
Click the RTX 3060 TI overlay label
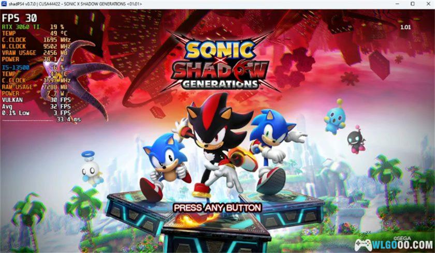21,27
